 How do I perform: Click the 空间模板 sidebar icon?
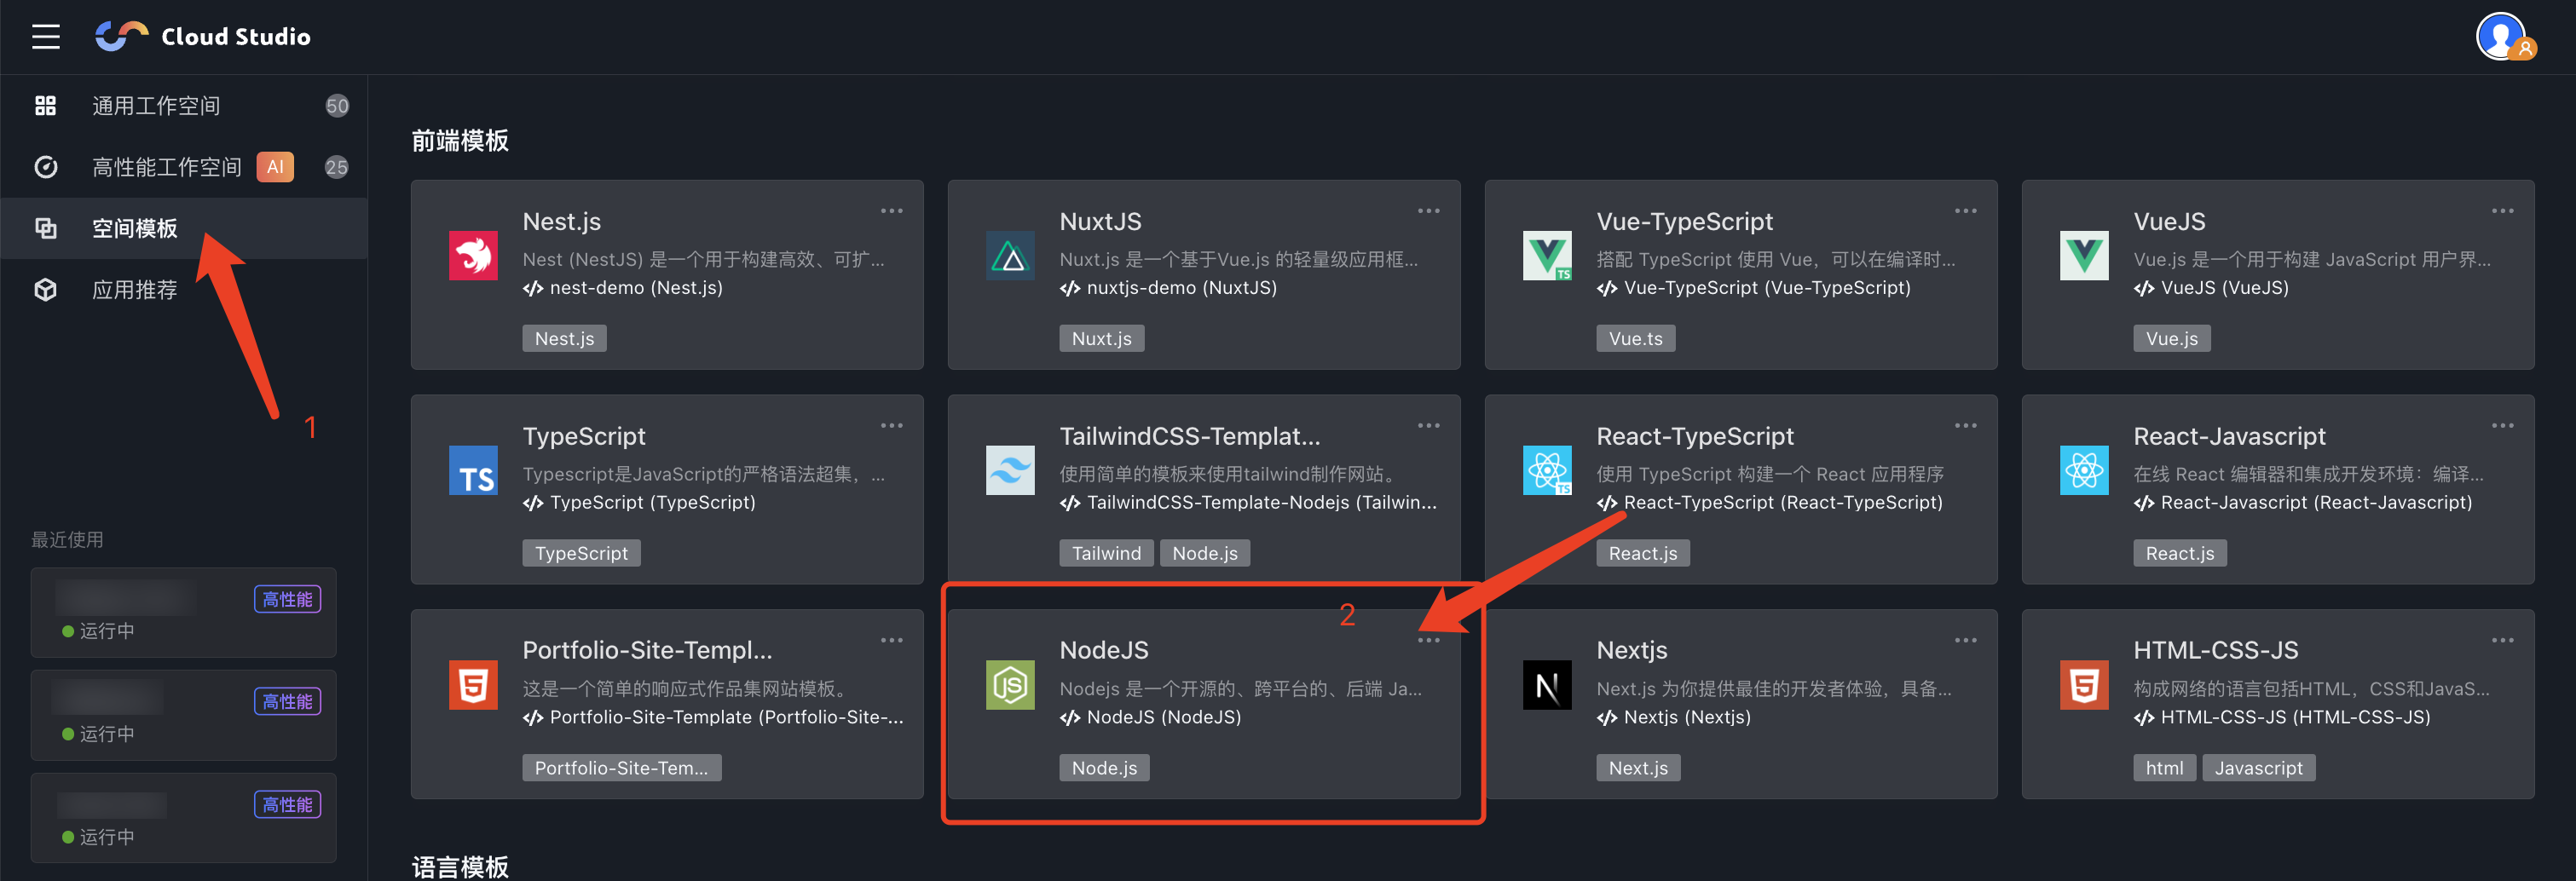click(x=46, y=228)
